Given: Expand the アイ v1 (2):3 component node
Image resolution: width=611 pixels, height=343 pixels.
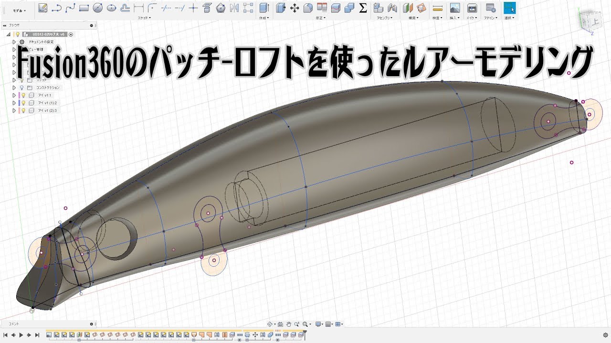Looking at the screenshot, I should [14, 111].
